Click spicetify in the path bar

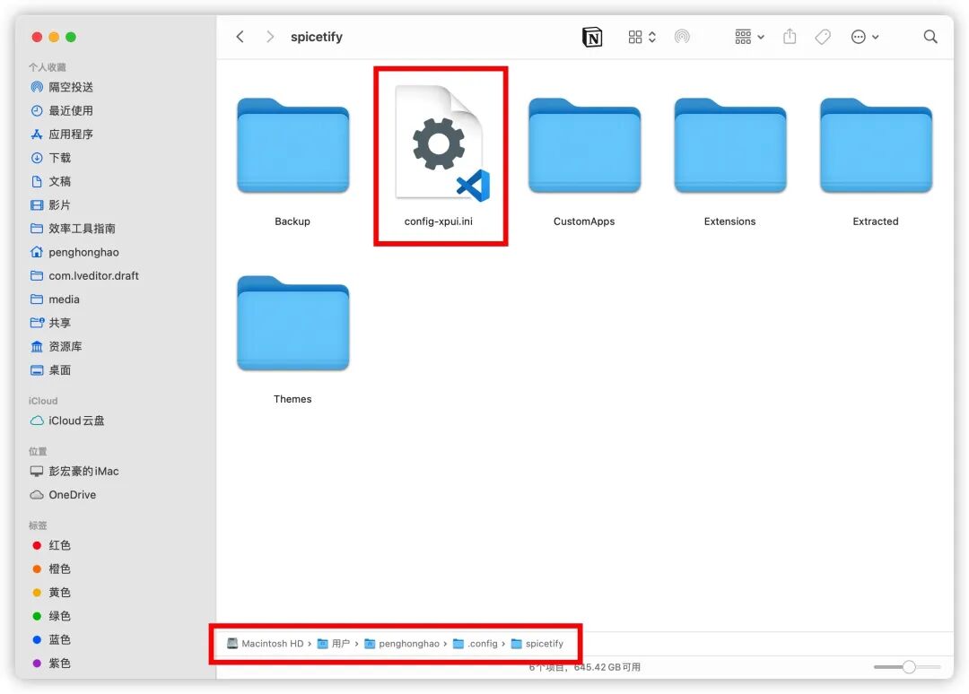click(x=537, y=644)
